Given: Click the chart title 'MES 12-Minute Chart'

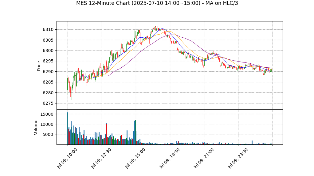Looking at the screenshot, I should click(x=157, y=3).
